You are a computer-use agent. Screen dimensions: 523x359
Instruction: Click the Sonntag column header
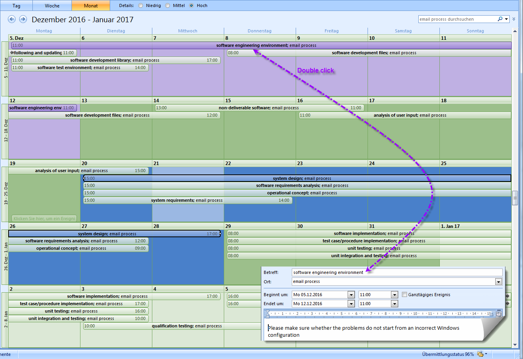[475, 31]
